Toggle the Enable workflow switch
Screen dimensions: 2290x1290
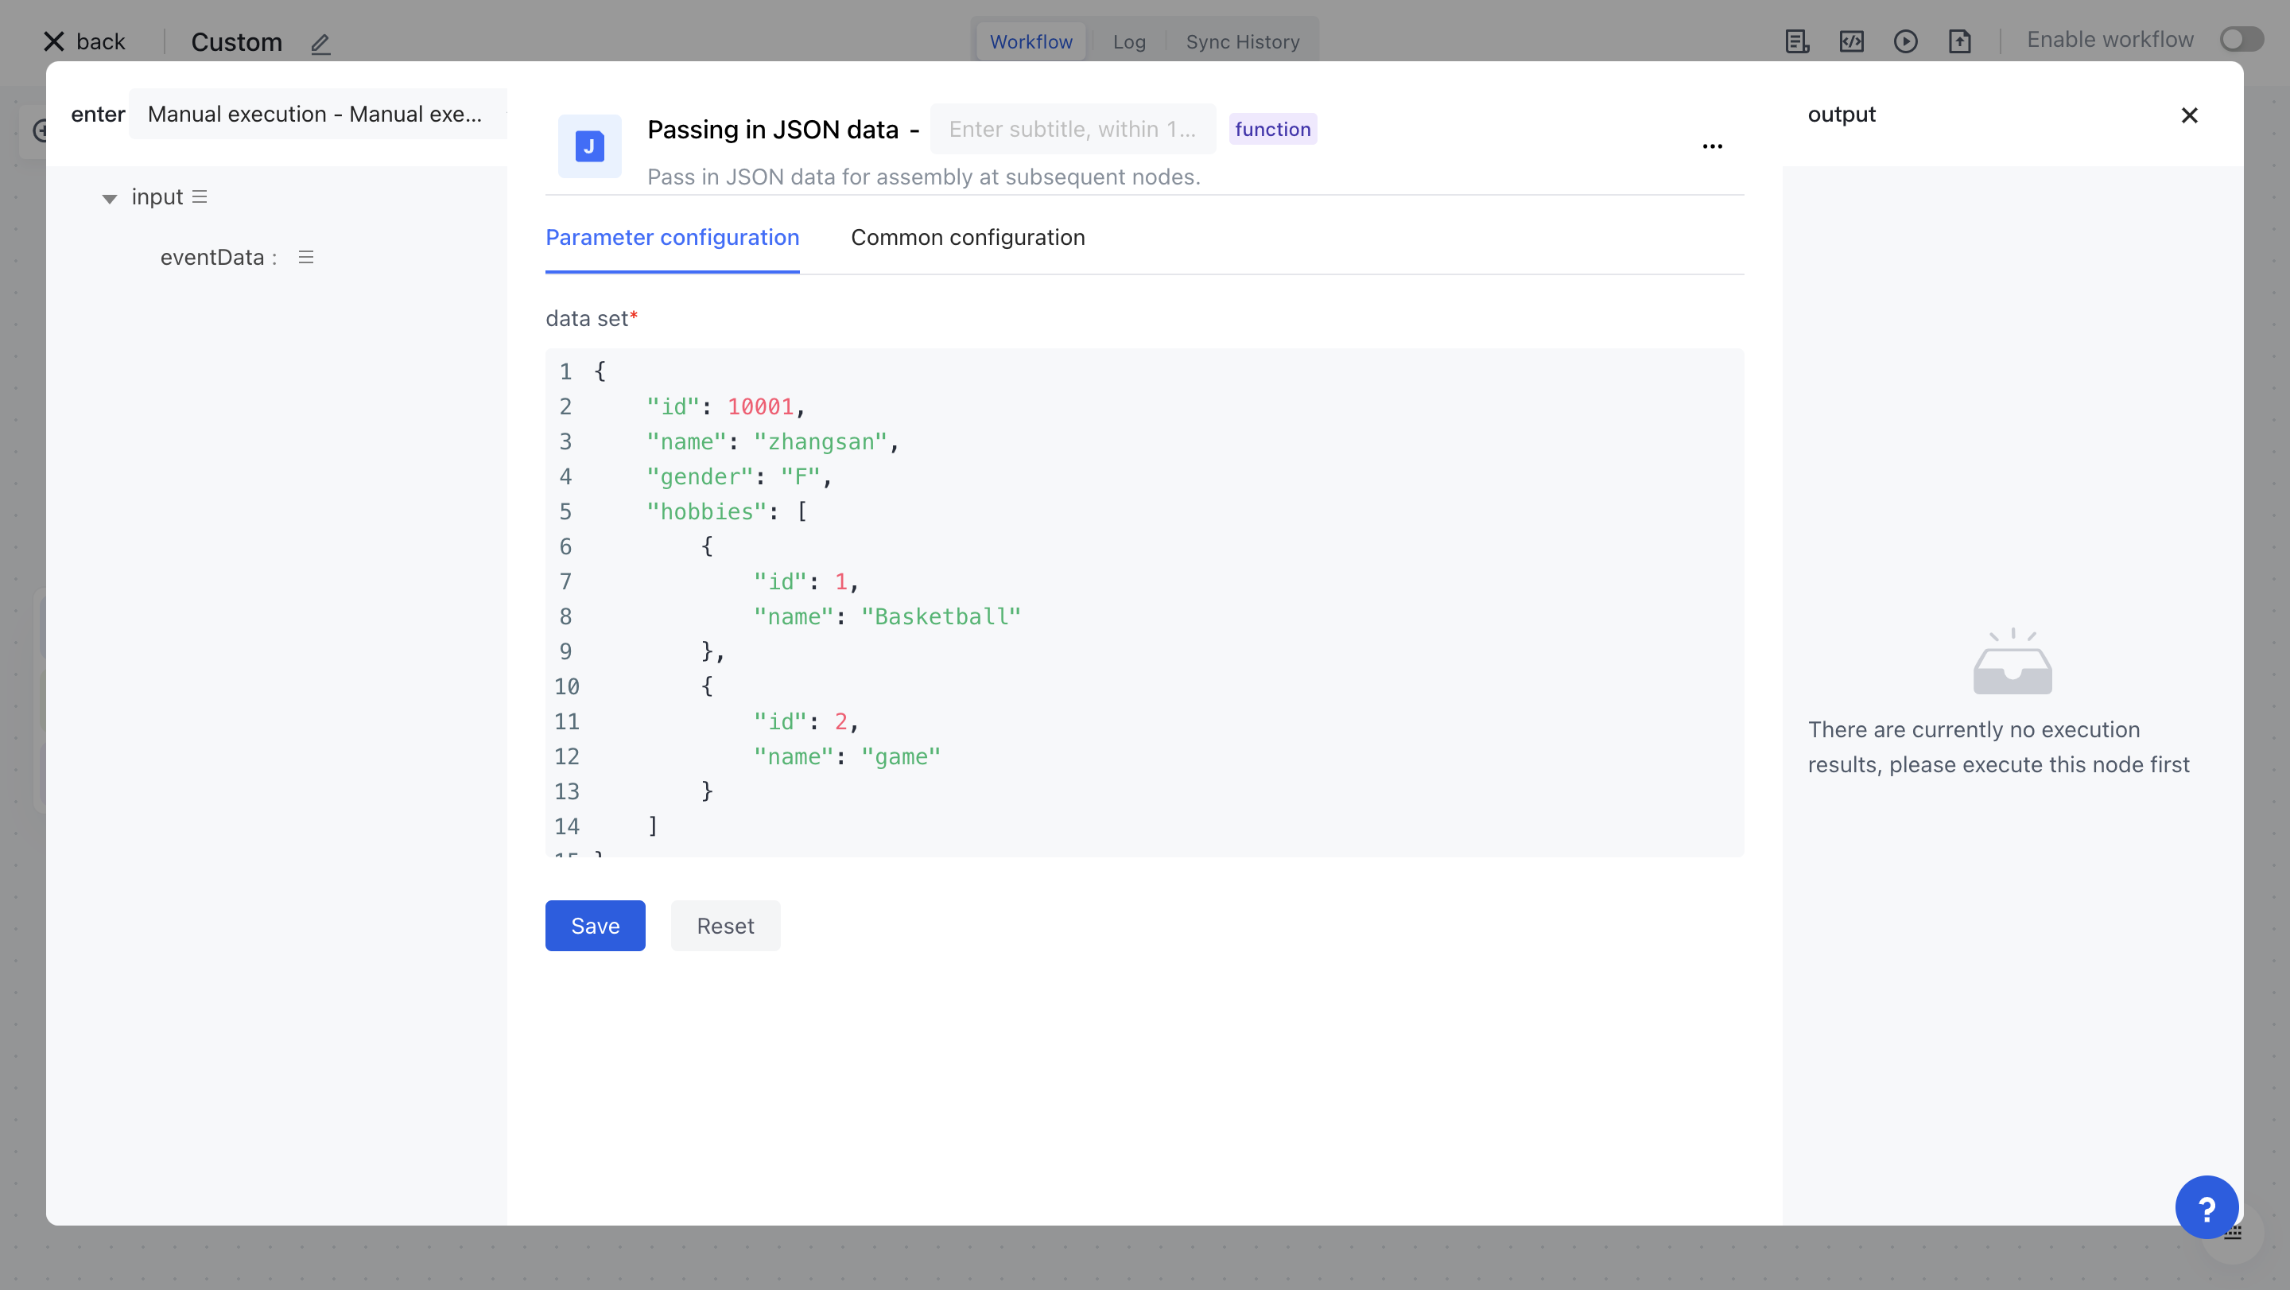[2240, 40]
